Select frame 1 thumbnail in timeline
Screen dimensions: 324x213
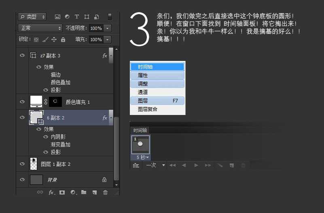(140, 145)
